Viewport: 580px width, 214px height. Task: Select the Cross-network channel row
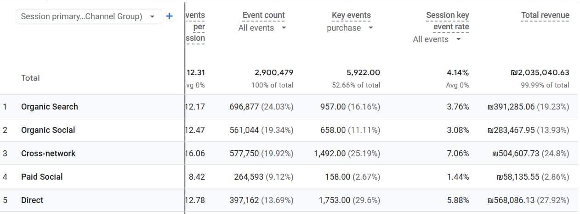tap(48, 154)
